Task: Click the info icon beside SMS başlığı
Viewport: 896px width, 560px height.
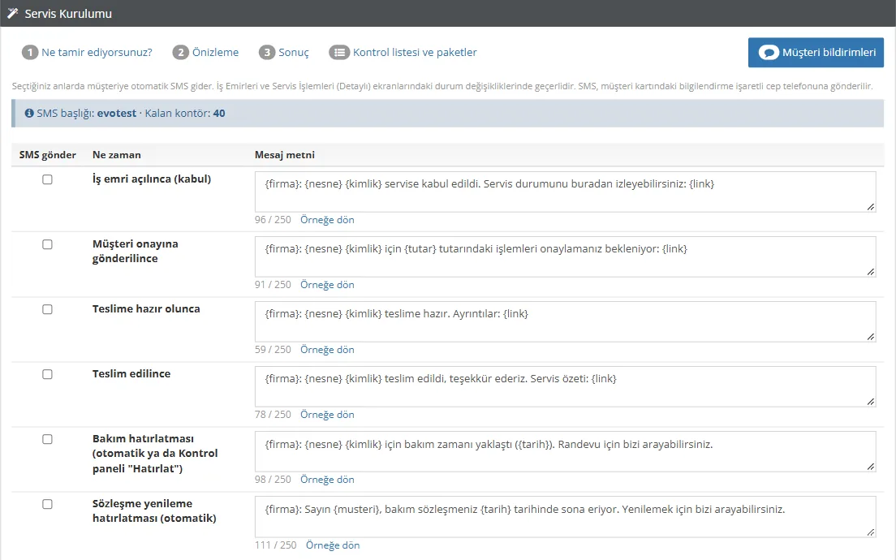Action: pyautogui.click(x=29, y=113)
